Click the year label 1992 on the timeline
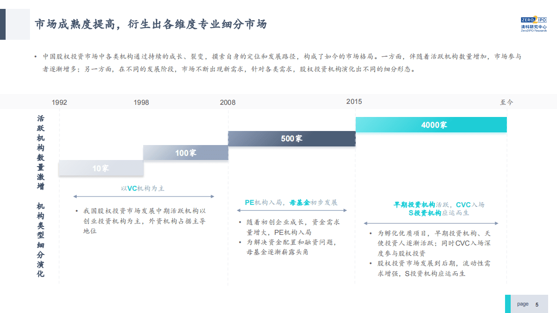The image size is (557, 313). [x=59, y=102]
